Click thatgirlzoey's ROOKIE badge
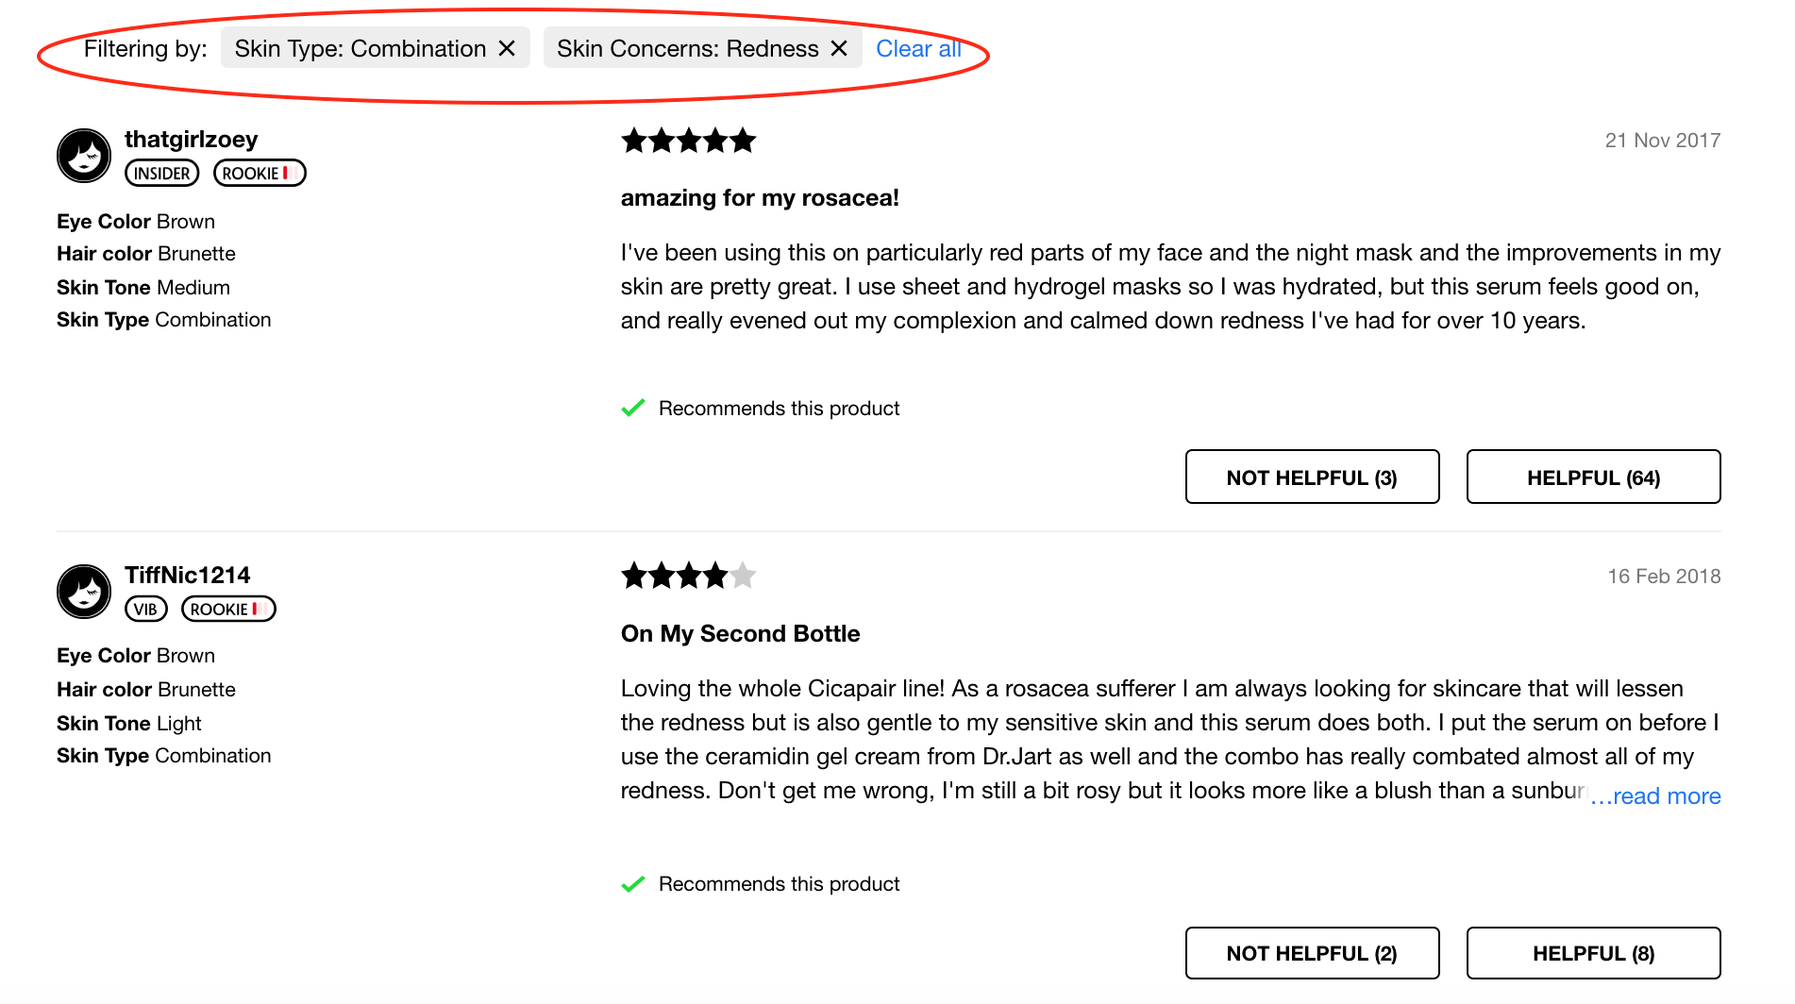 pos(260,174)
